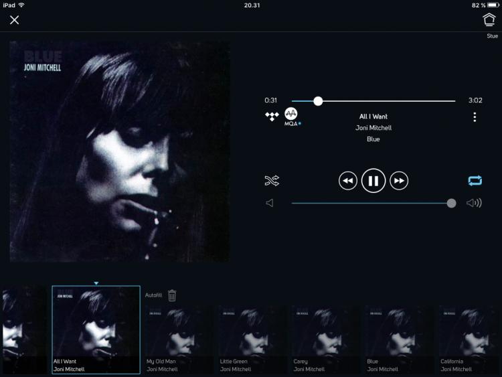The image size is (502, 377).
Task: Tap the total duration 3:02
Action: coord(475,100)
